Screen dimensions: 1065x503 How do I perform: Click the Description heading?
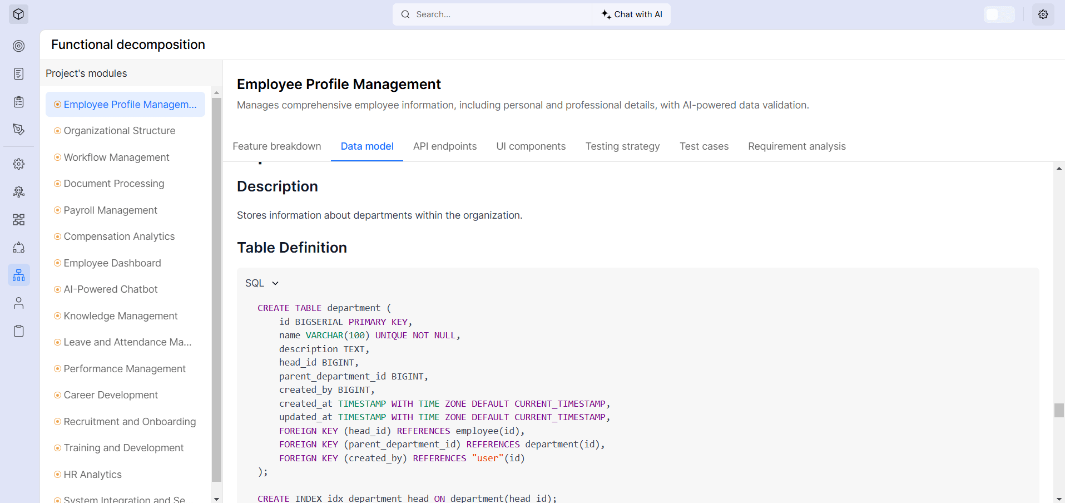pos(278,186)
